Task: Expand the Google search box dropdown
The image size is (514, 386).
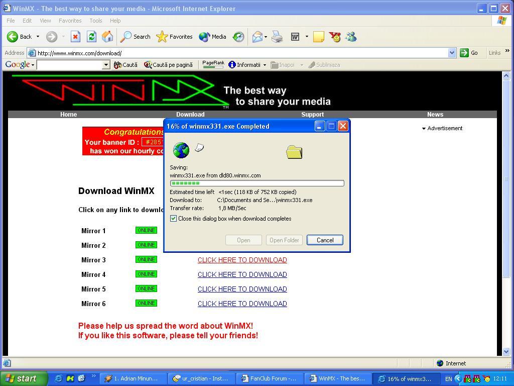Action: click(x=106, y=65)
